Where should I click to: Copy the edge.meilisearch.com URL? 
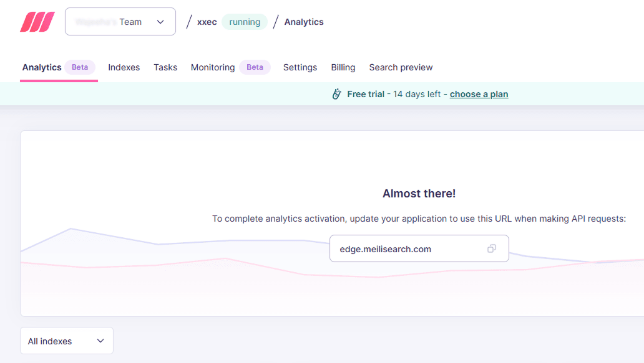(492, 248)
